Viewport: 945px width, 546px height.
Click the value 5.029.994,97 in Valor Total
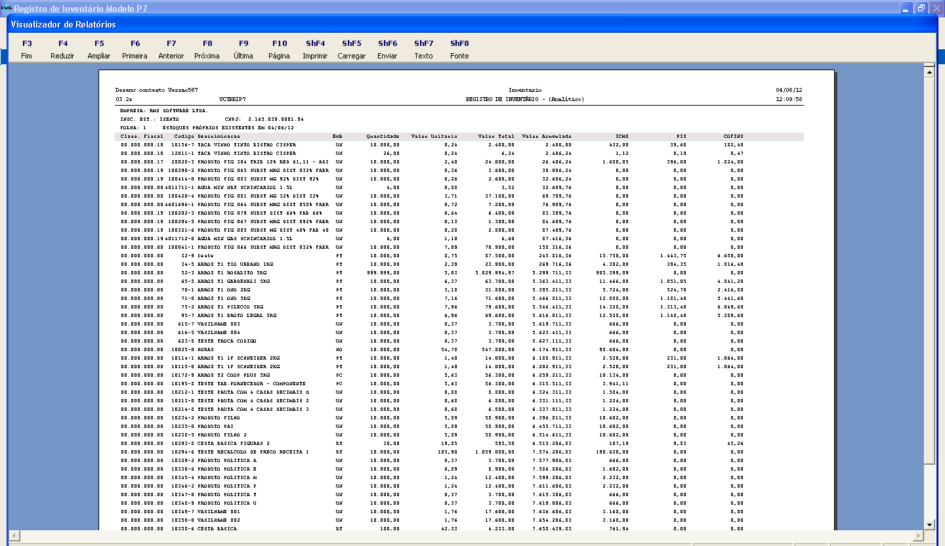tap(495, 272)
